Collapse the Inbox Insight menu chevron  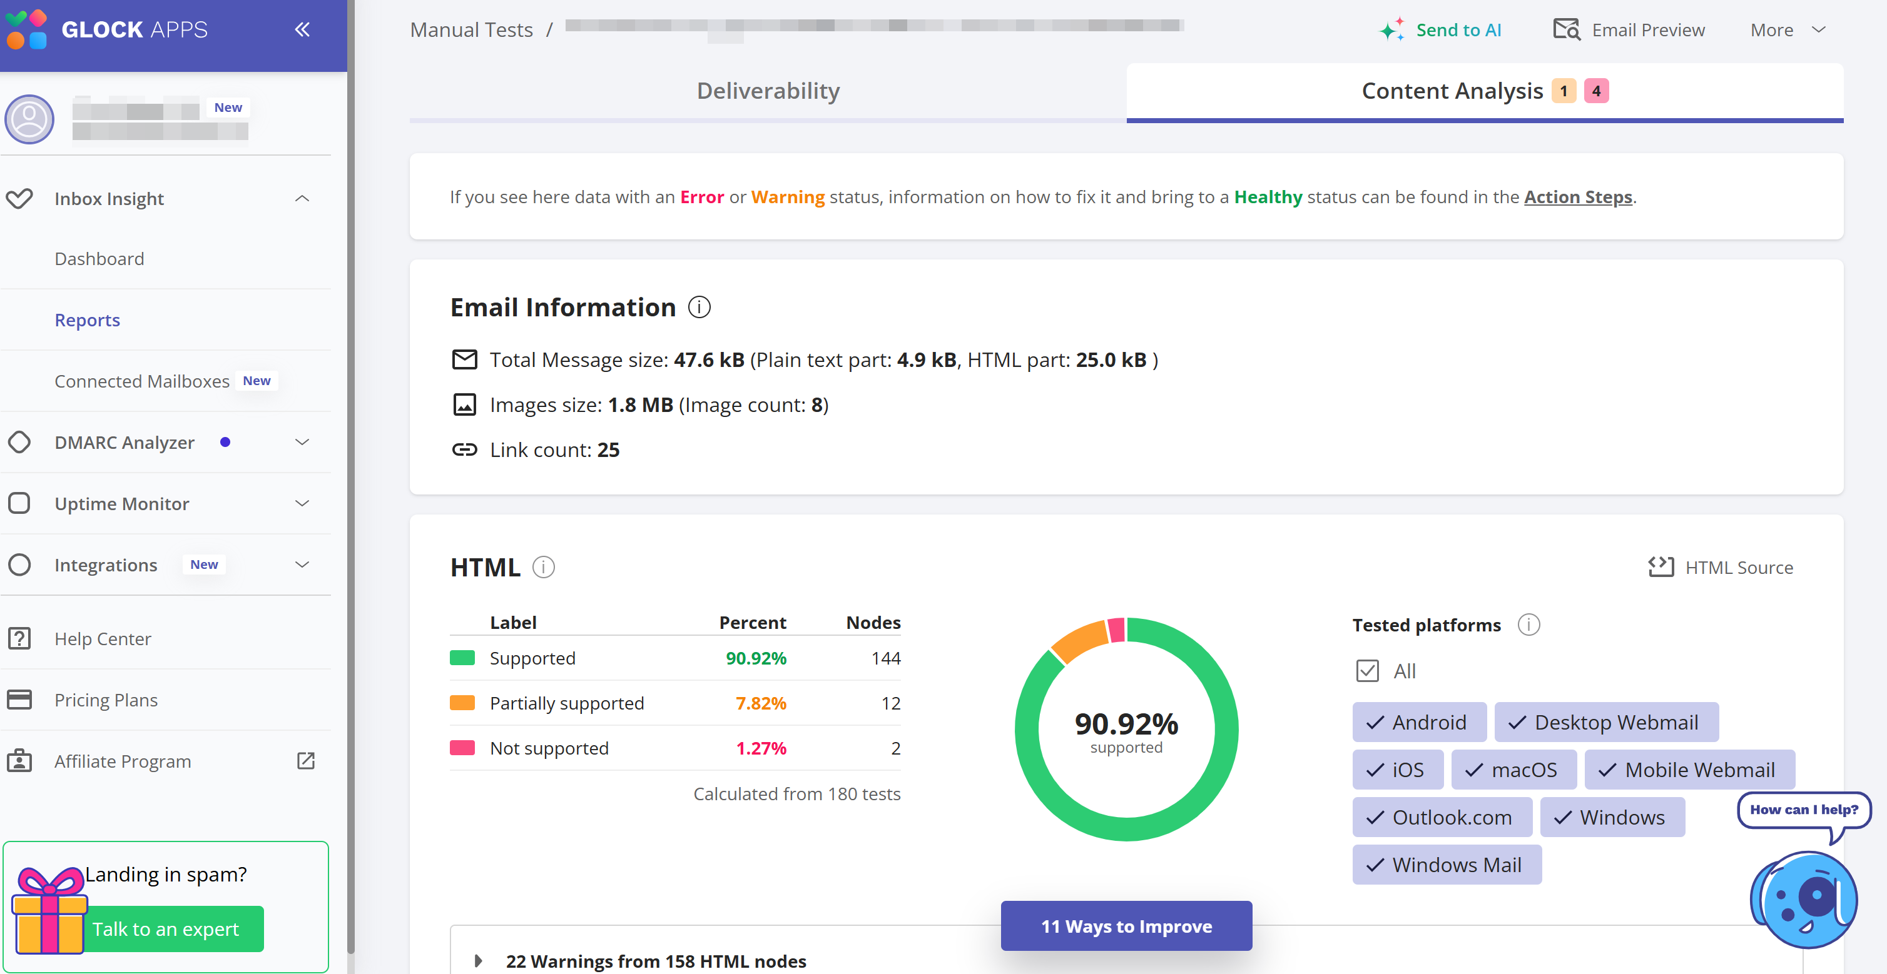click(302, 198)
